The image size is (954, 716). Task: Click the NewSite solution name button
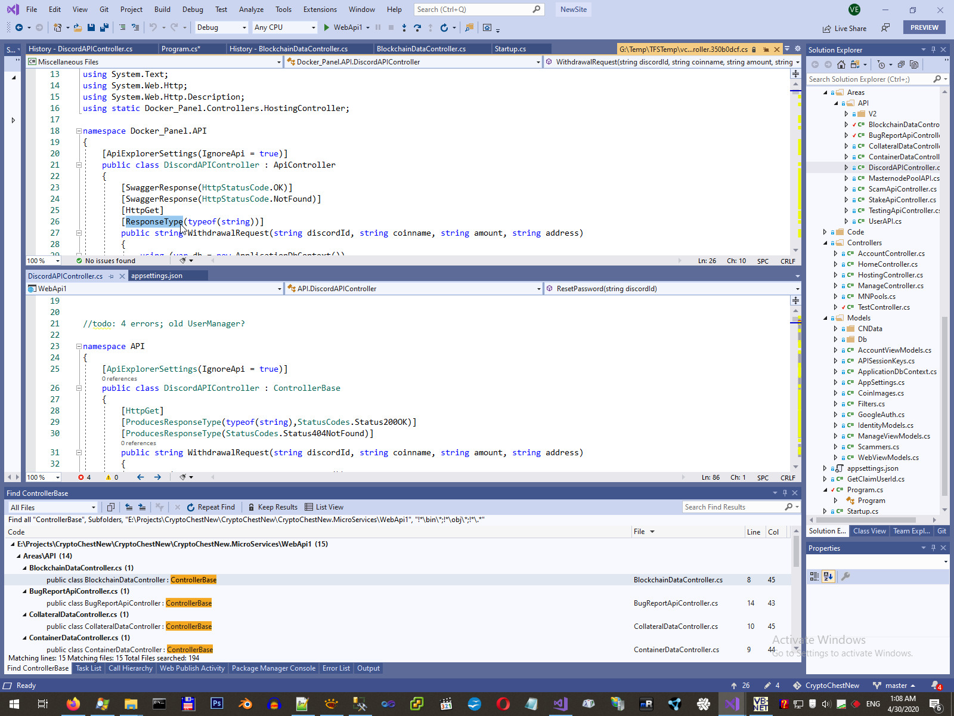(574, 10)
